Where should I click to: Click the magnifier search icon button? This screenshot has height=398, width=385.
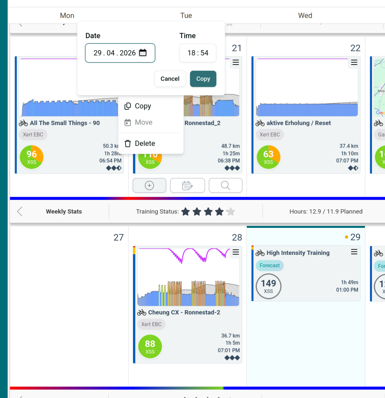click(x=225, y=185)
